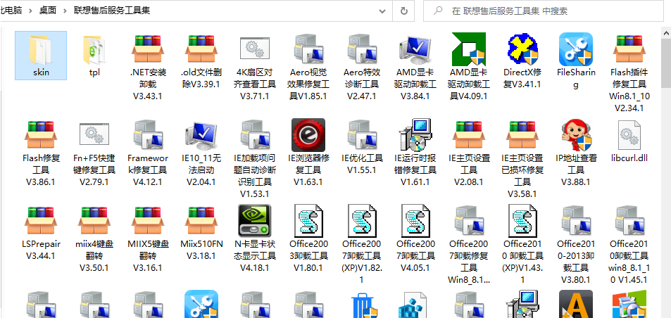
Task: Select the A letter icon in bottom row
Action: coord(576,305)
